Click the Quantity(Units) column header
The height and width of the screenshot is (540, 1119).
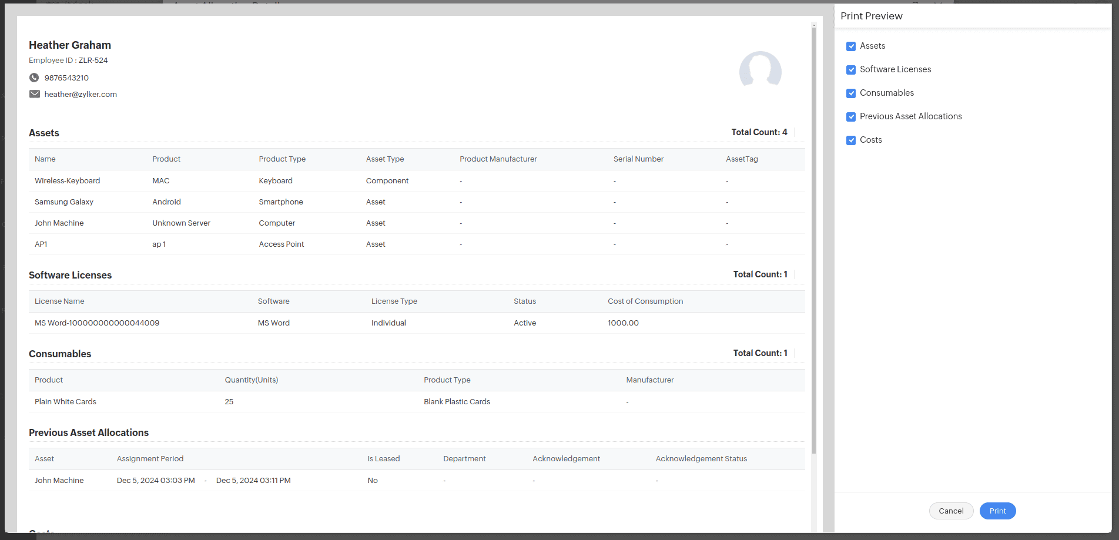pos(252,380)
